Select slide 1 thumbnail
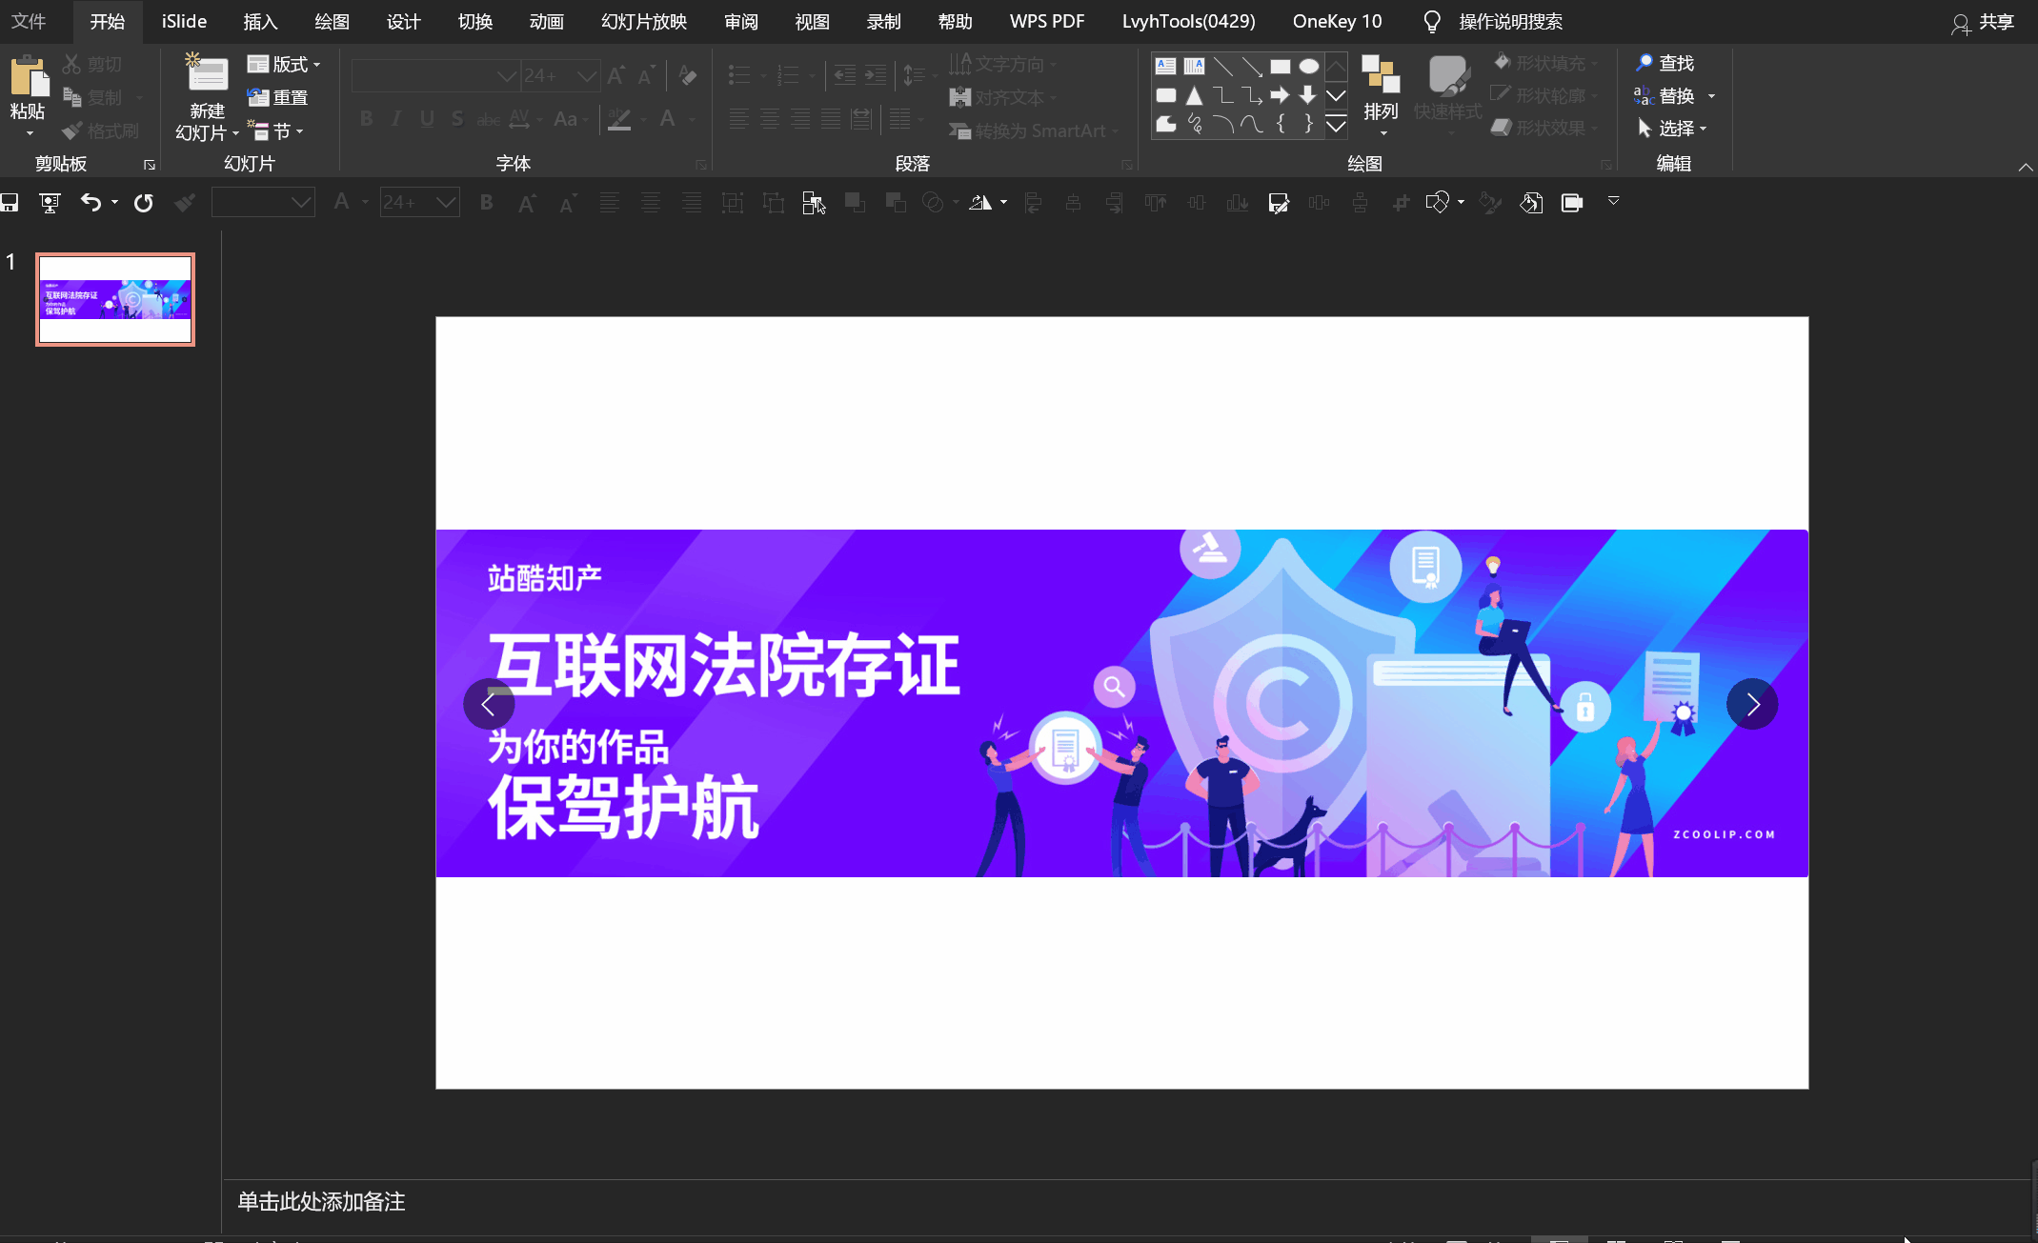 coord(115,299)
